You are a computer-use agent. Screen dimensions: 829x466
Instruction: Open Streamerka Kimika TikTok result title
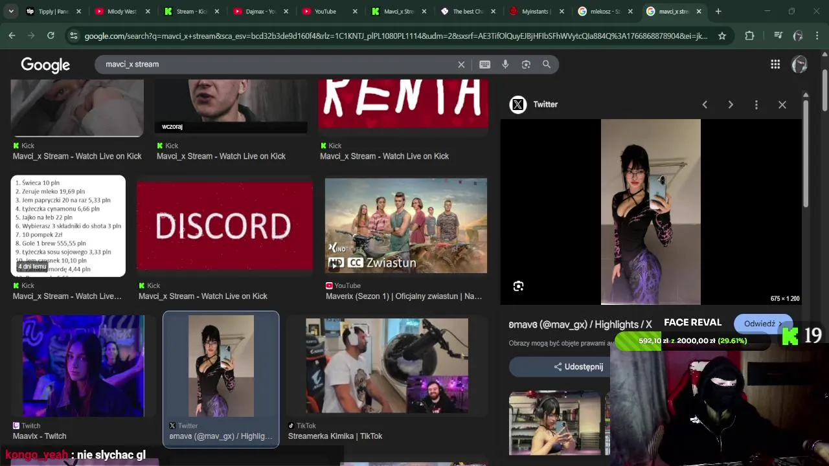coord(335,436)
